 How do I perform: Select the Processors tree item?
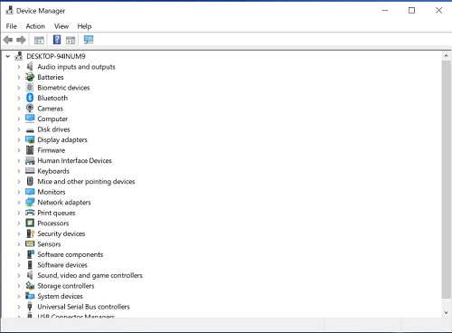coord(53,224)
